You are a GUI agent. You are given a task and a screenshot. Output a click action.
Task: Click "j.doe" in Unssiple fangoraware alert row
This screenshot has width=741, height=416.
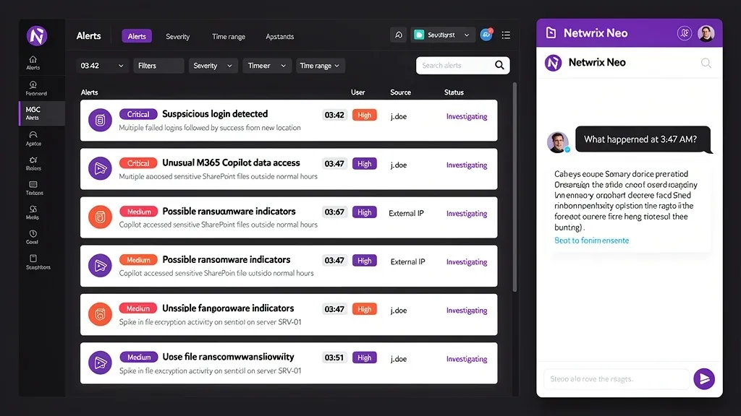[399, 311]
